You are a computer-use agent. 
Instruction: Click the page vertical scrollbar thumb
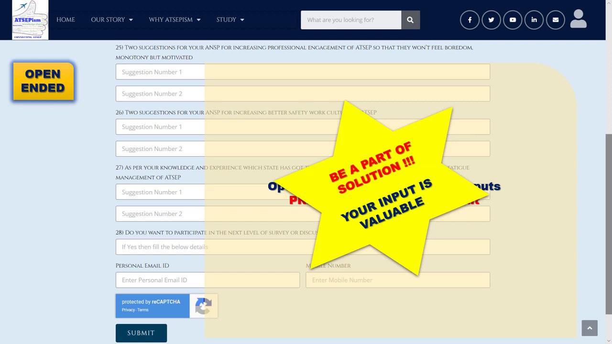click(x=608, y=224)
